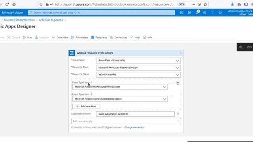Open Templates in the toolbar
Screen dimensions: 253x142
coord(99,37)
